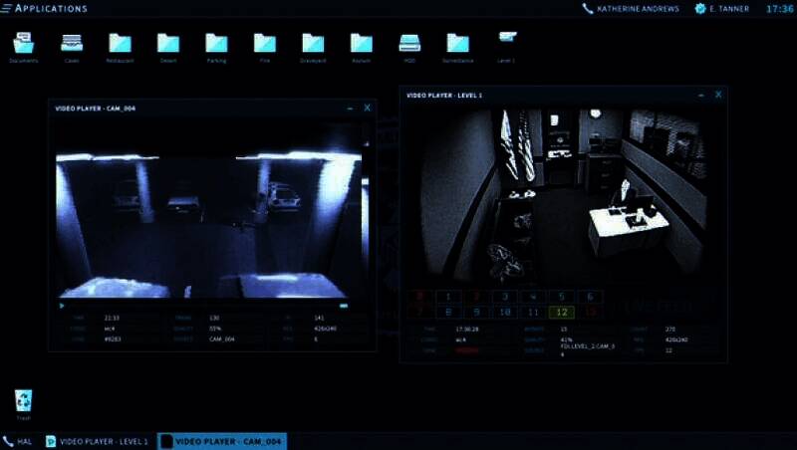
Task: Switch to Video Player - Level 1 taskbar tab
Action: pos(98,441)
